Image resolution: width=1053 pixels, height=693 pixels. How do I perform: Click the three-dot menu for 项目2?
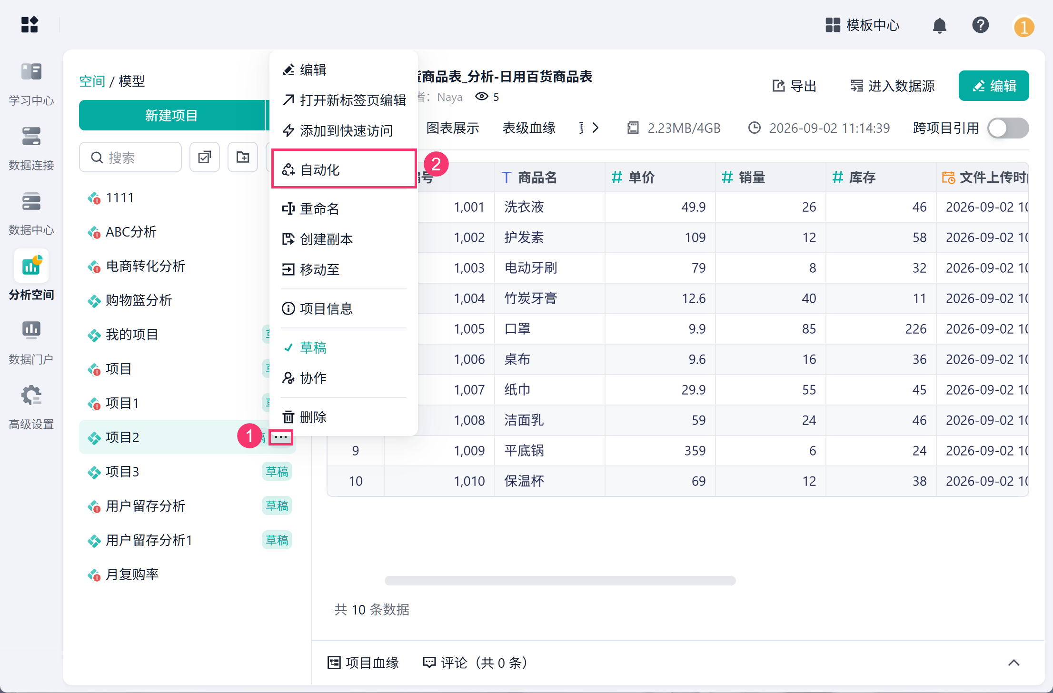[x=281, y=437]
